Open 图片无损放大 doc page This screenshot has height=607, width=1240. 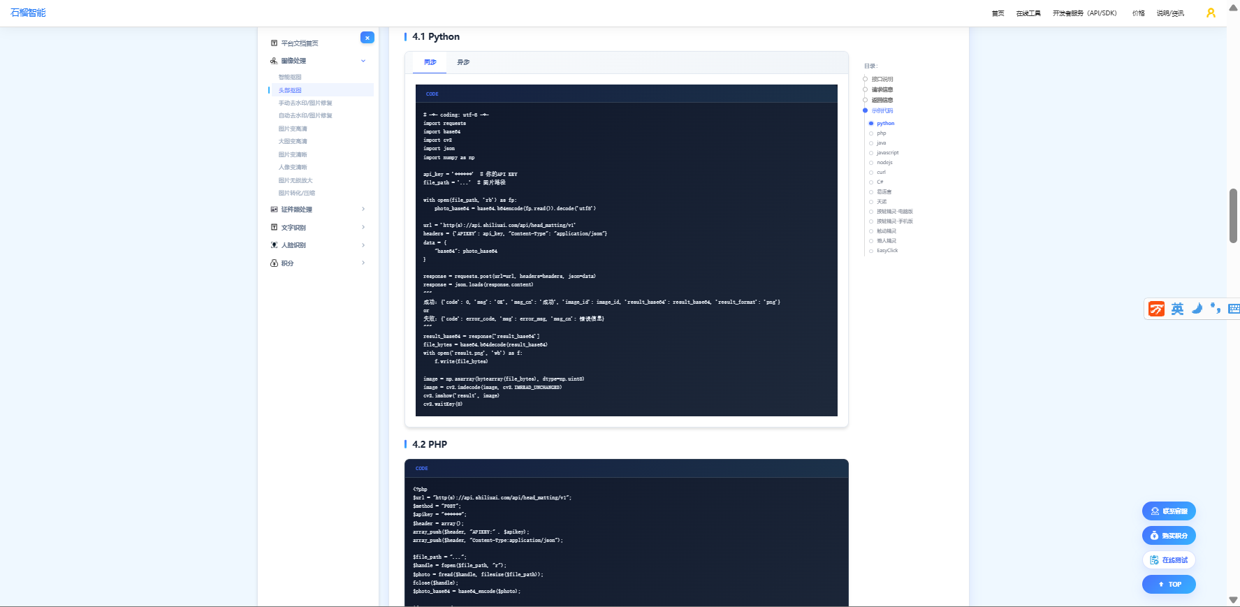pyautogui.click(x=296, y=180)
